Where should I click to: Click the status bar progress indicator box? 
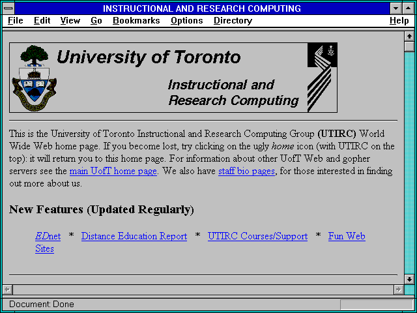tap(377, 305)
